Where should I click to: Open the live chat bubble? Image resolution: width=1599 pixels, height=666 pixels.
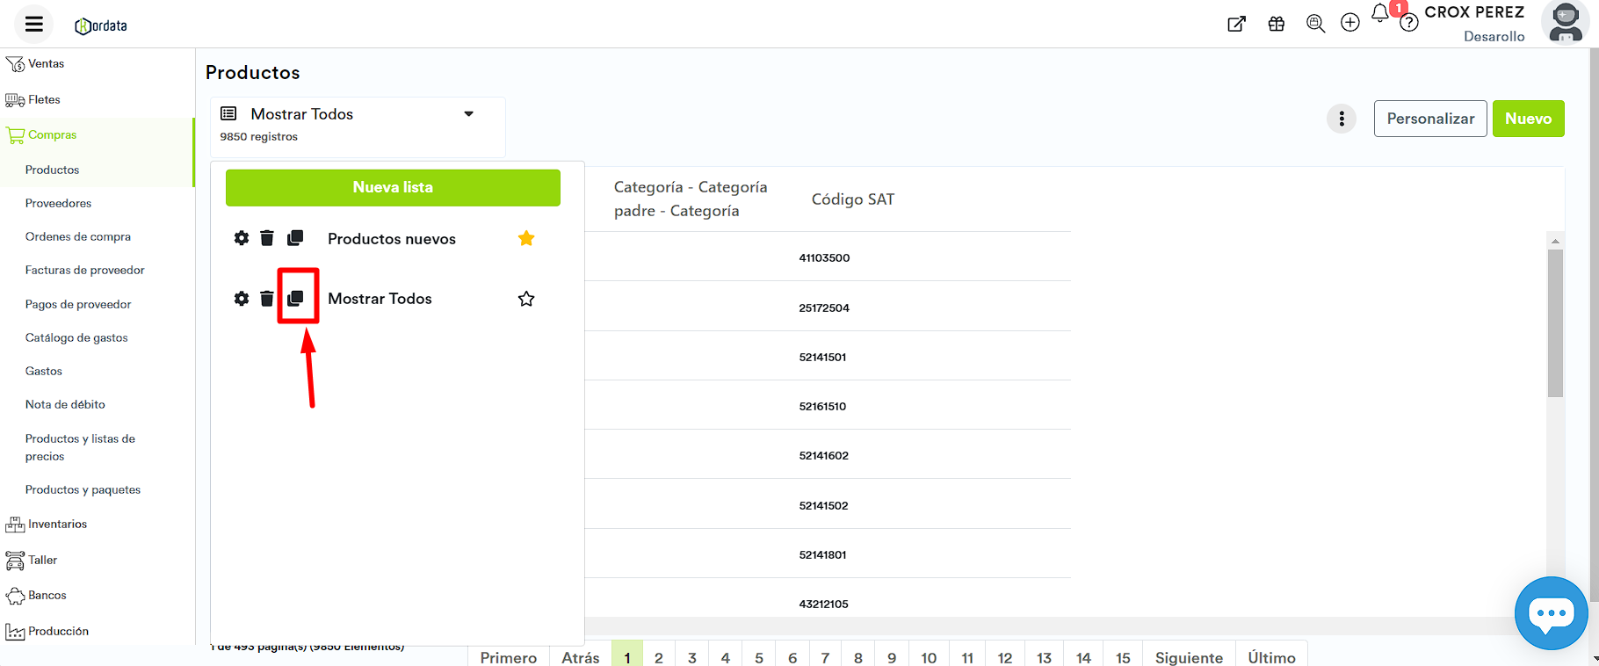[x=1551, y=613]
